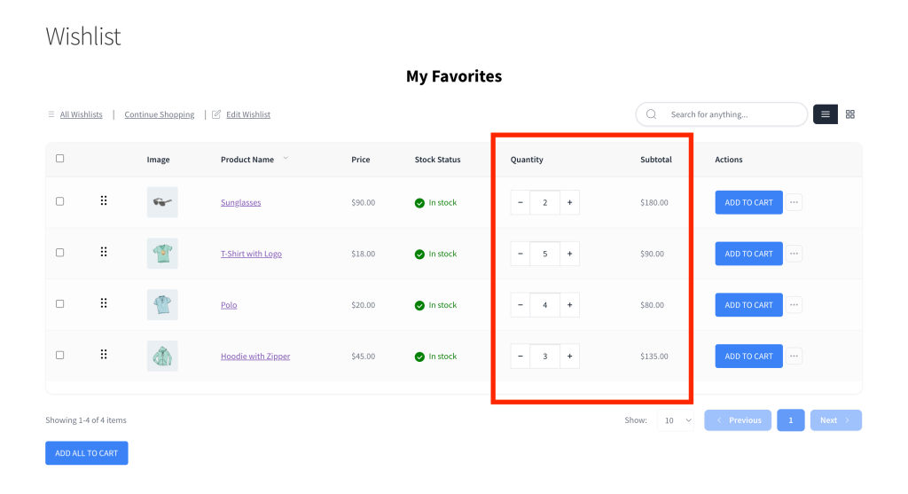Decrease Hoodie with Zipper quantity

pyautogui.click(x=520, y=357)
